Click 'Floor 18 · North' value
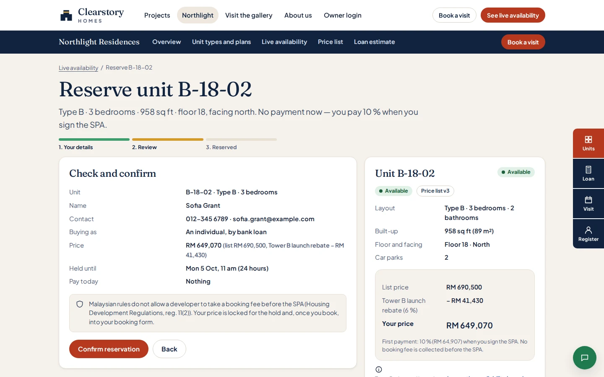The width and height of the screenshot is (604, 377). click(467, 245)
